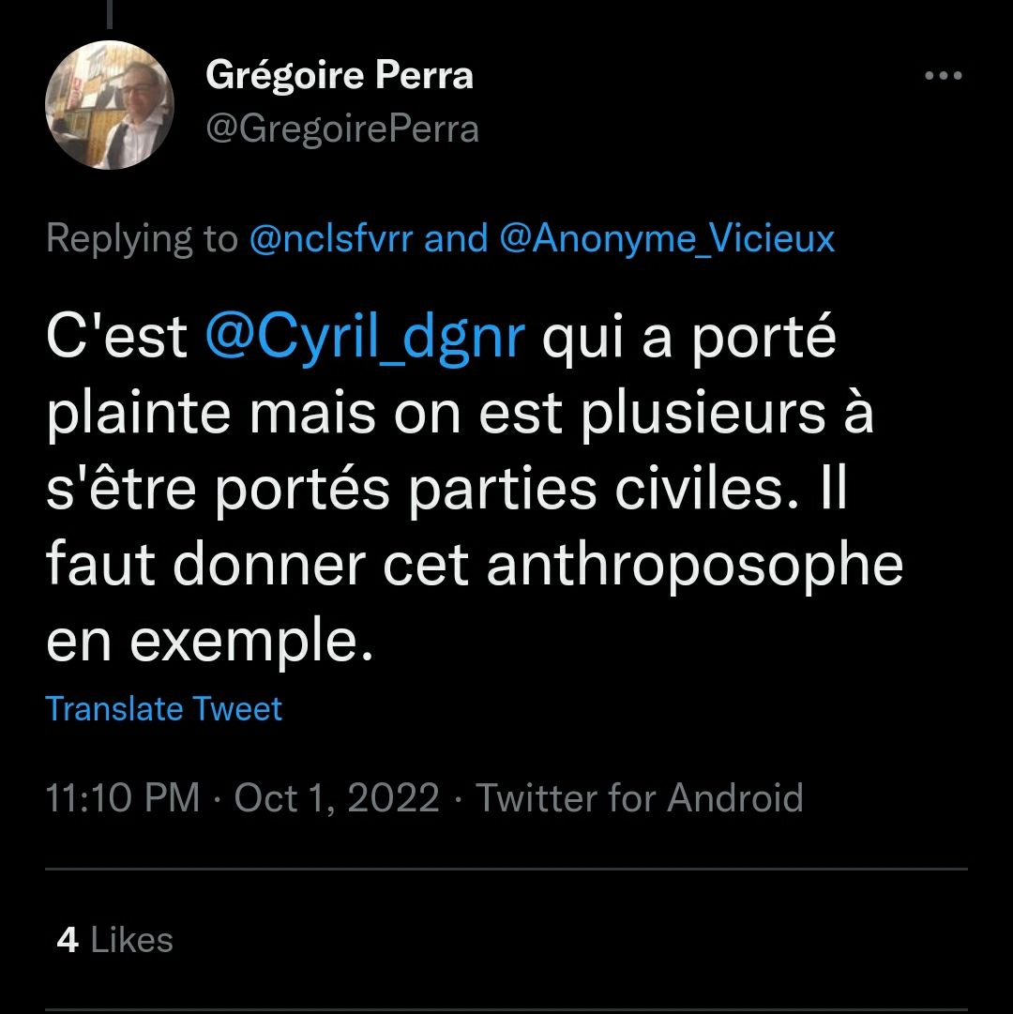
Task: Open the Grégoire Perra display name
Action: (x=339, y=76)
